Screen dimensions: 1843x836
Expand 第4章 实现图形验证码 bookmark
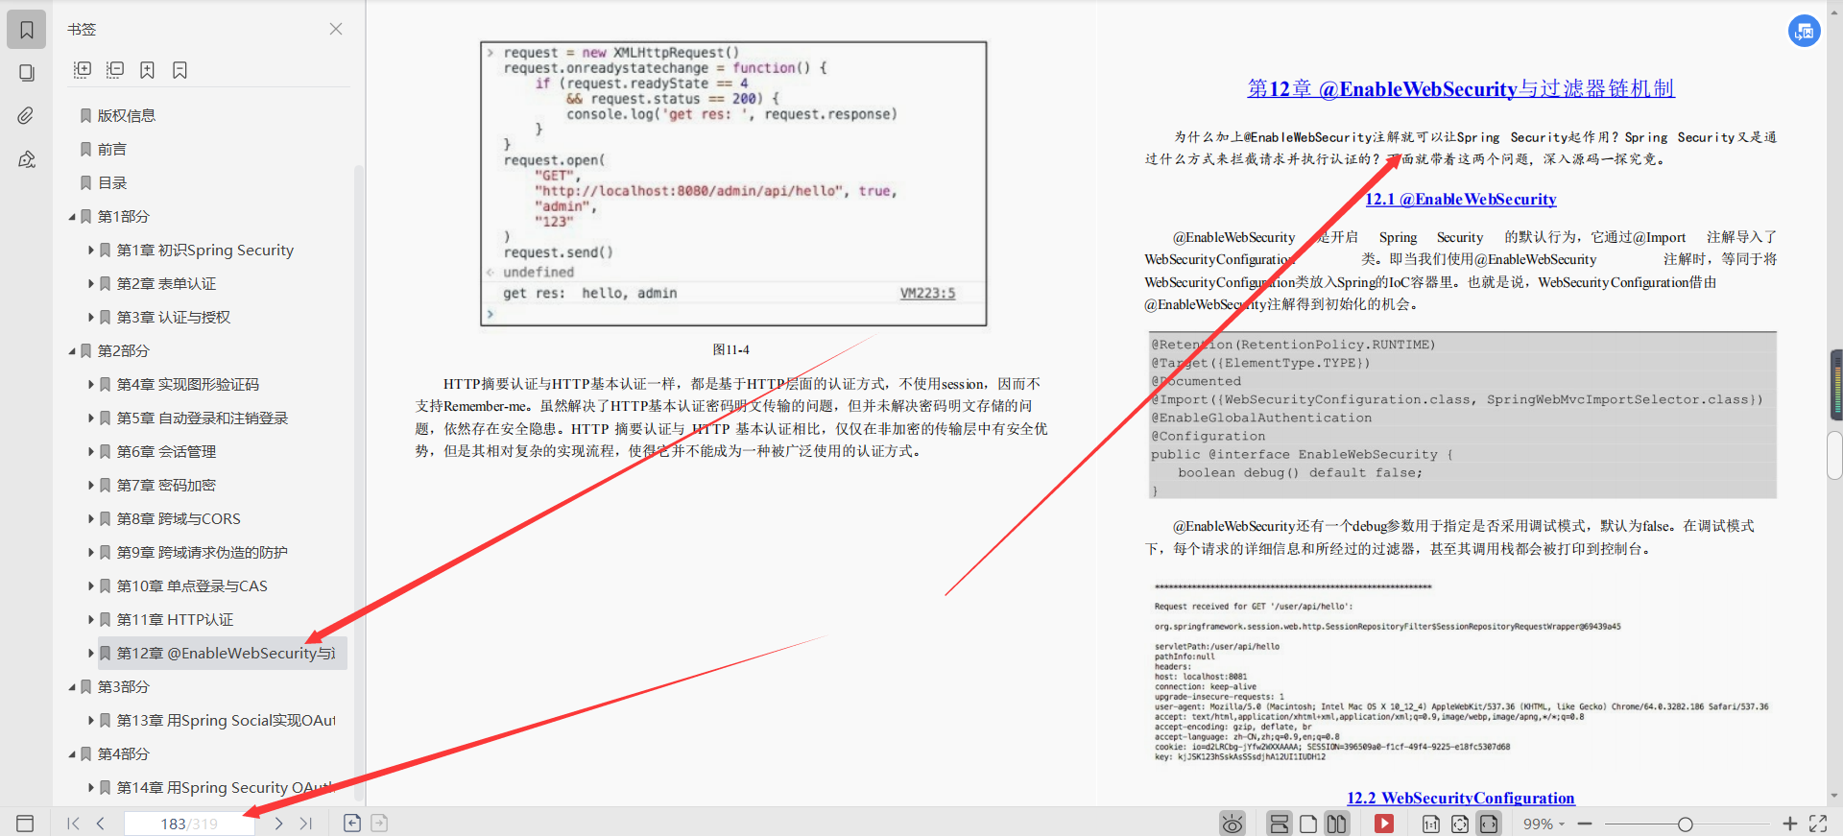click(x=91, y=385)
